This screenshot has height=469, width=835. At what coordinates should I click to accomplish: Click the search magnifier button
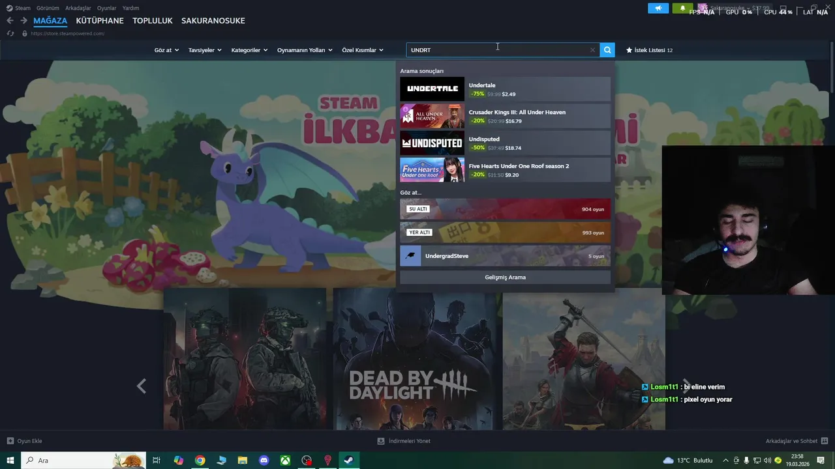(x=607, y=50)
